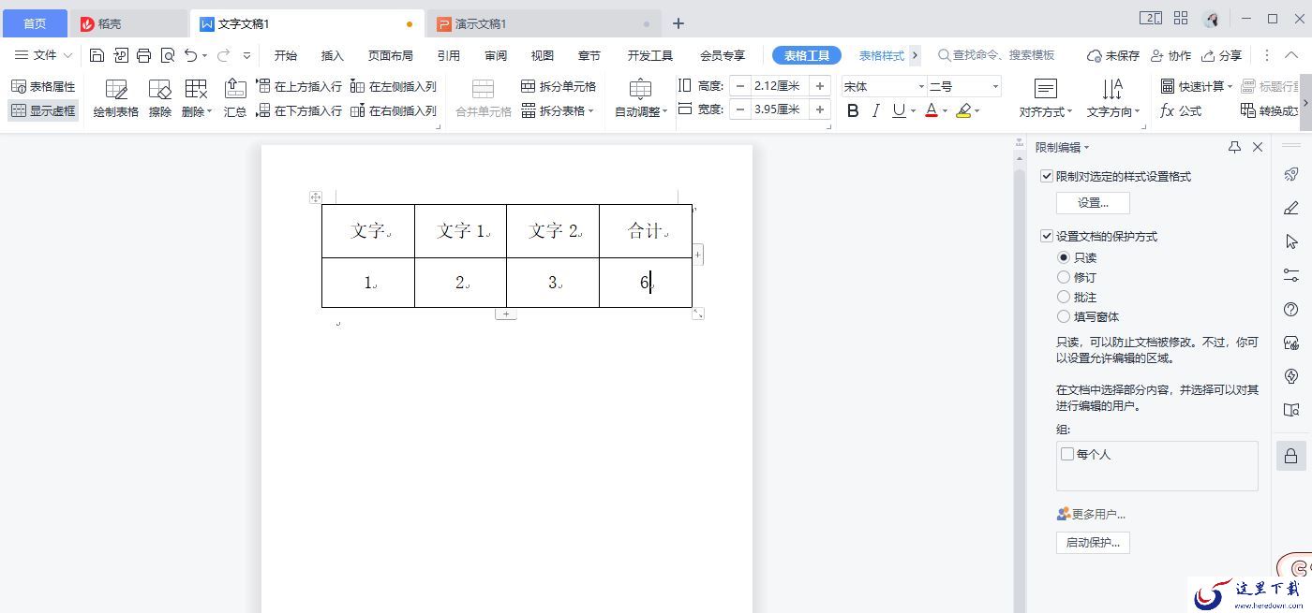Insert column right with 在右侧插入列
The height and width of the screenshot is (613, 1312).
pyautogui.click(x=394, y=110)
